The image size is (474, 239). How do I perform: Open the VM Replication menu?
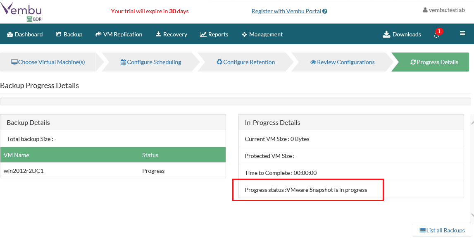pyautogui.click(x=119, y=34)
